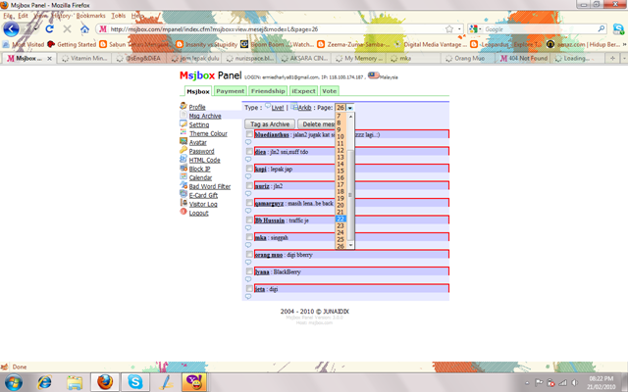Click the reply bubble under jeta message

click(248, 296)
